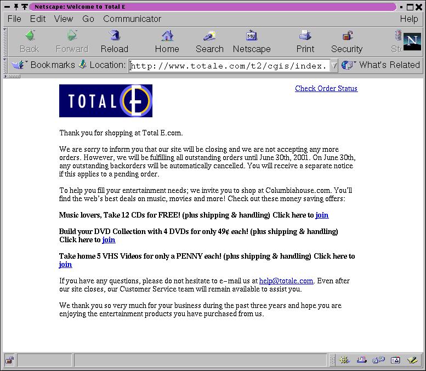
Task: Click the status bar progress area
Action: pyautogui.click(x=45, y=361)
